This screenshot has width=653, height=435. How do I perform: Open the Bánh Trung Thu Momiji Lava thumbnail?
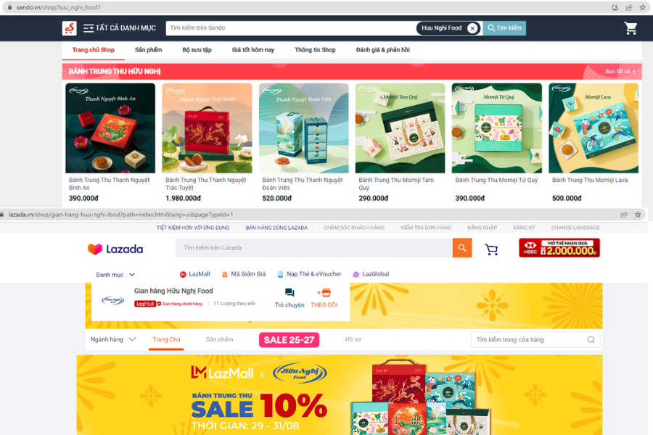pyautogui.click(x=594, y=128)
